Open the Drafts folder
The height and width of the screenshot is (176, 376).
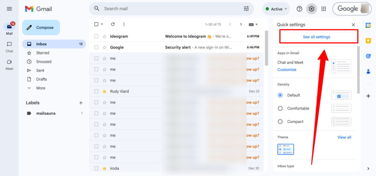coord(41,79)
